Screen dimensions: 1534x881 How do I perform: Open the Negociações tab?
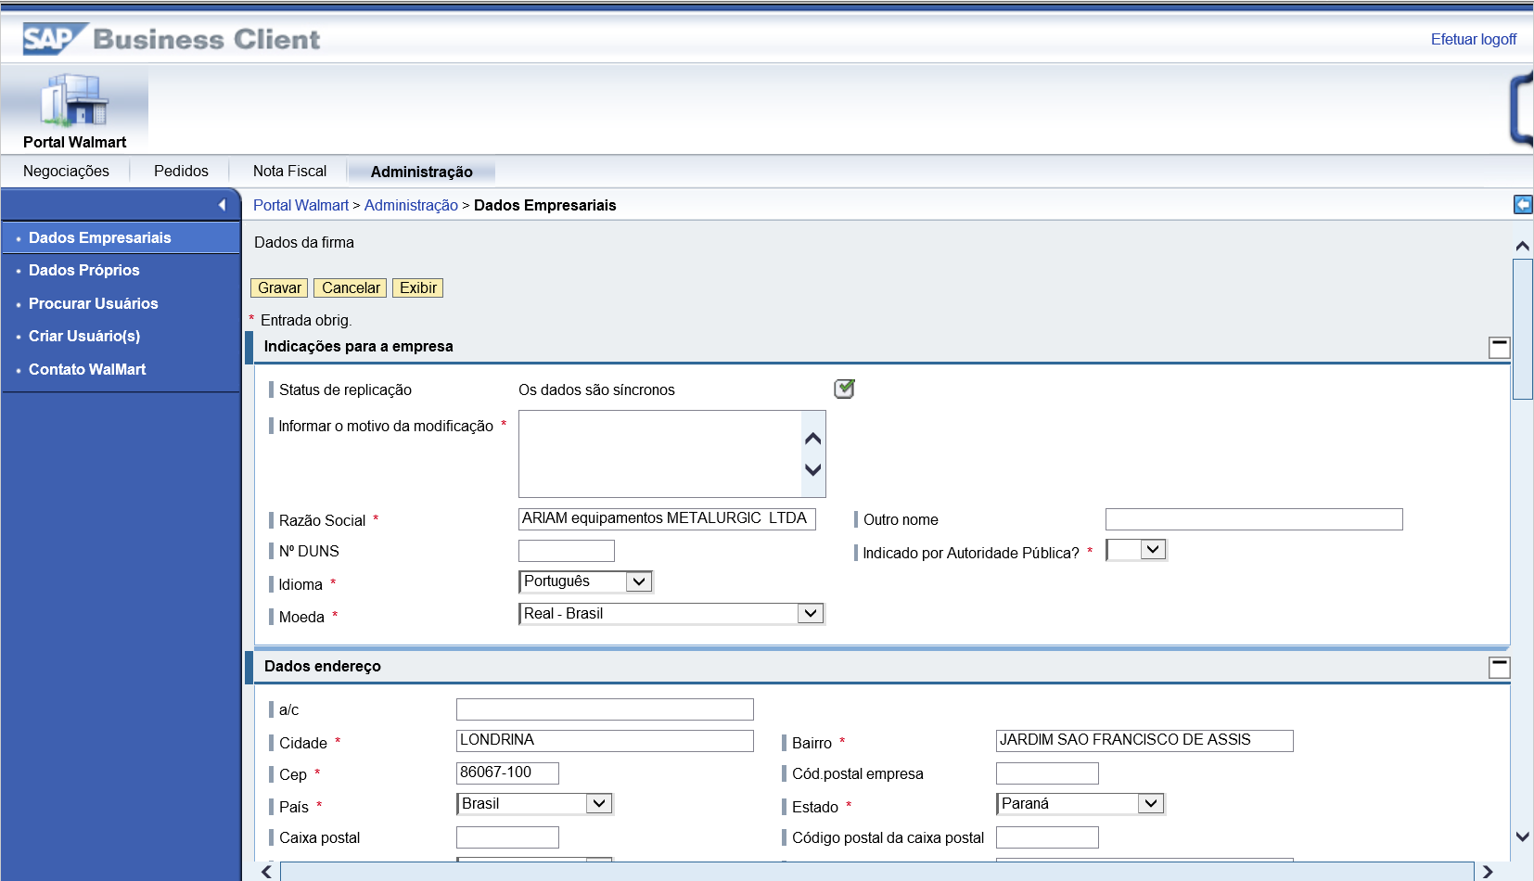coord(66,171)
